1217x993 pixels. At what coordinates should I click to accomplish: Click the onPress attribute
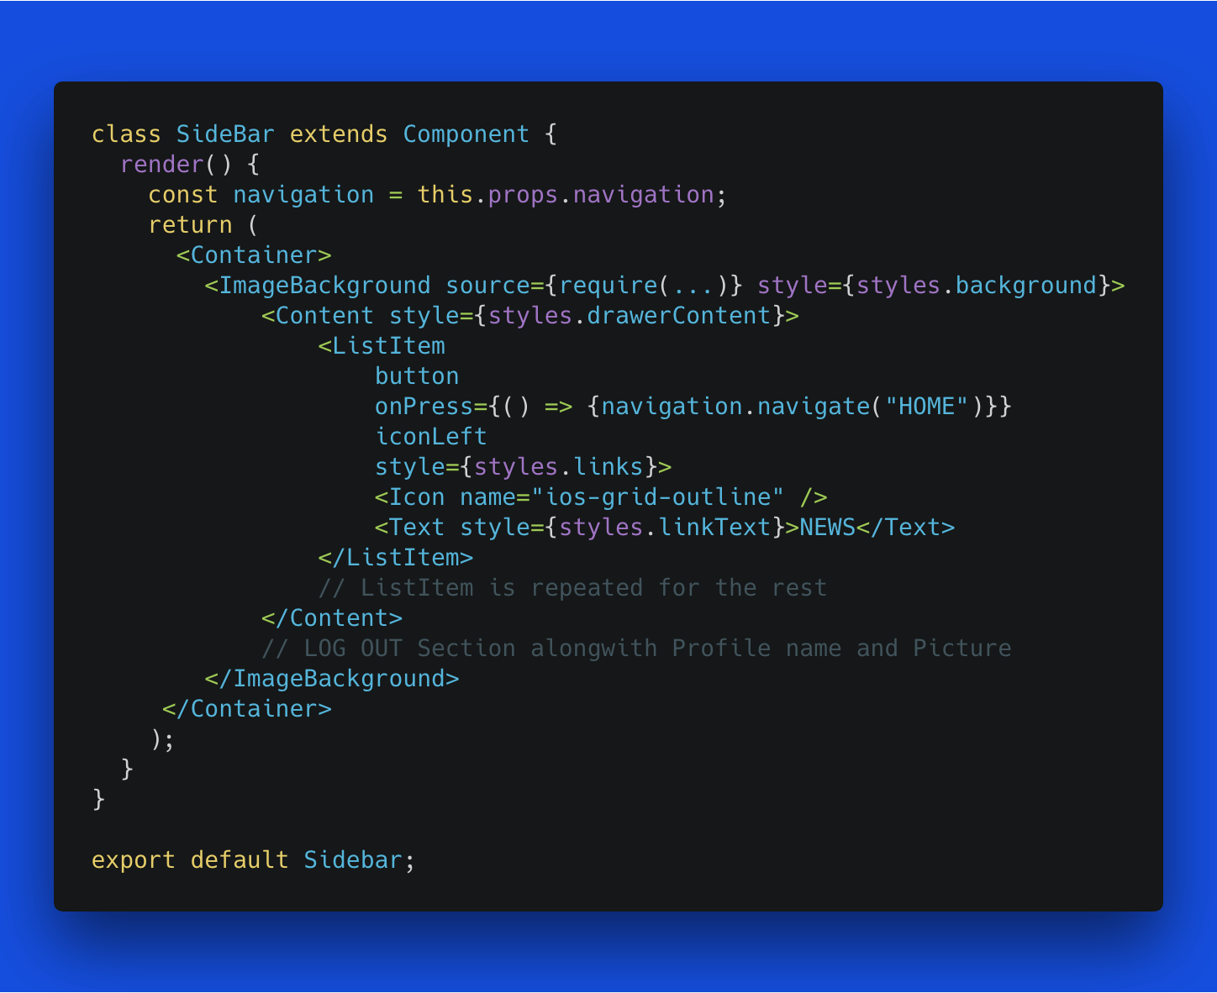[x=424, y=407]
